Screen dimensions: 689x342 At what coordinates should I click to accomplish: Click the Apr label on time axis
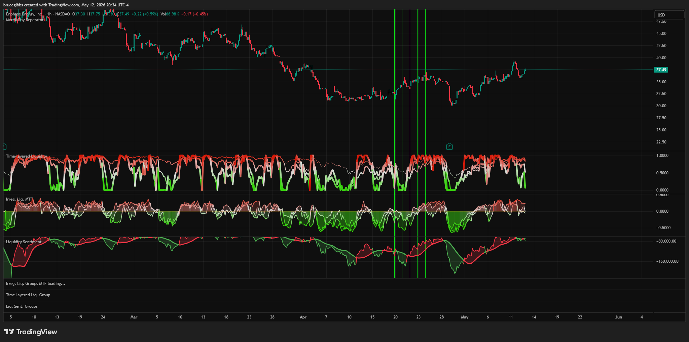point(303,317)
